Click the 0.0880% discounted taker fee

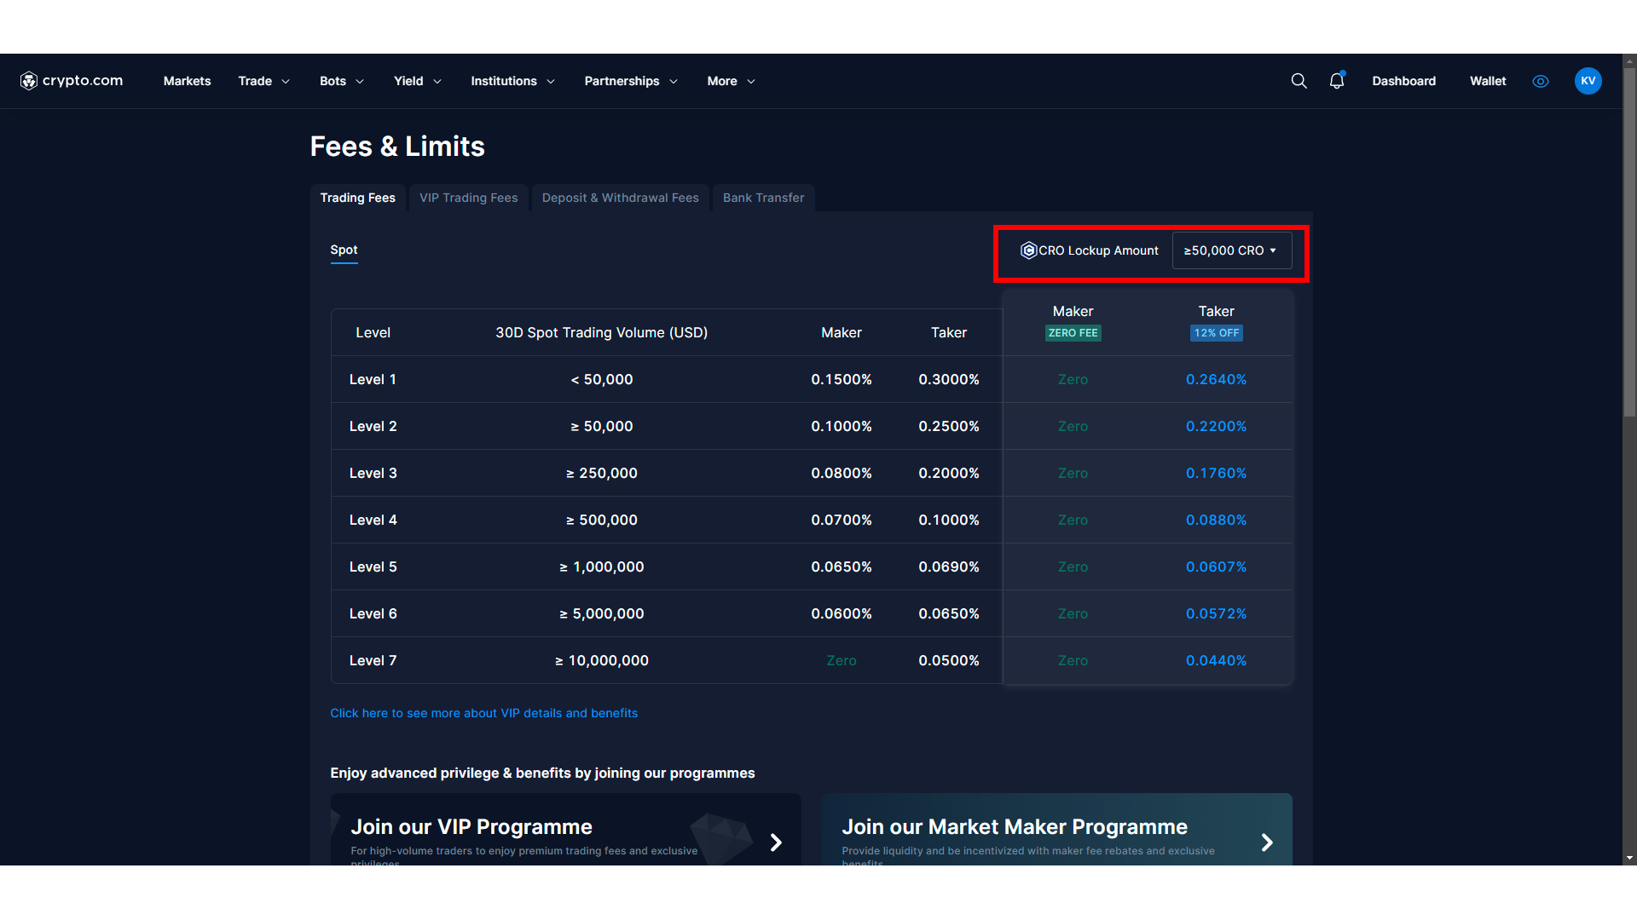(x=1216, y=520)
